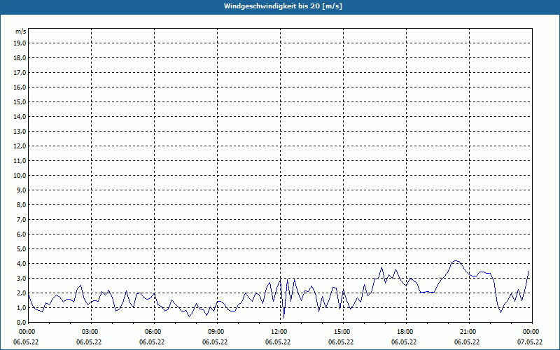Select the '06.05.22' date under 15:00
The height and width of the screenshot is (350, 560).
[341, 342]
